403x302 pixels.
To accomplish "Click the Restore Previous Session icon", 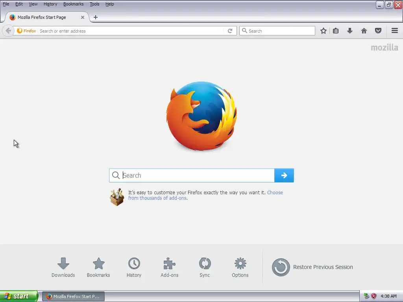I will click(281, 267).
